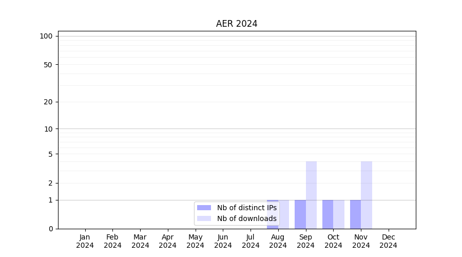Click the y-axis tick label '100'

point(46,36)
